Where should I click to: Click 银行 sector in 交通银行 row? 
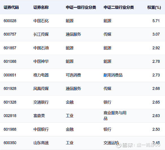pyautogui.click(x=107, y=102)
